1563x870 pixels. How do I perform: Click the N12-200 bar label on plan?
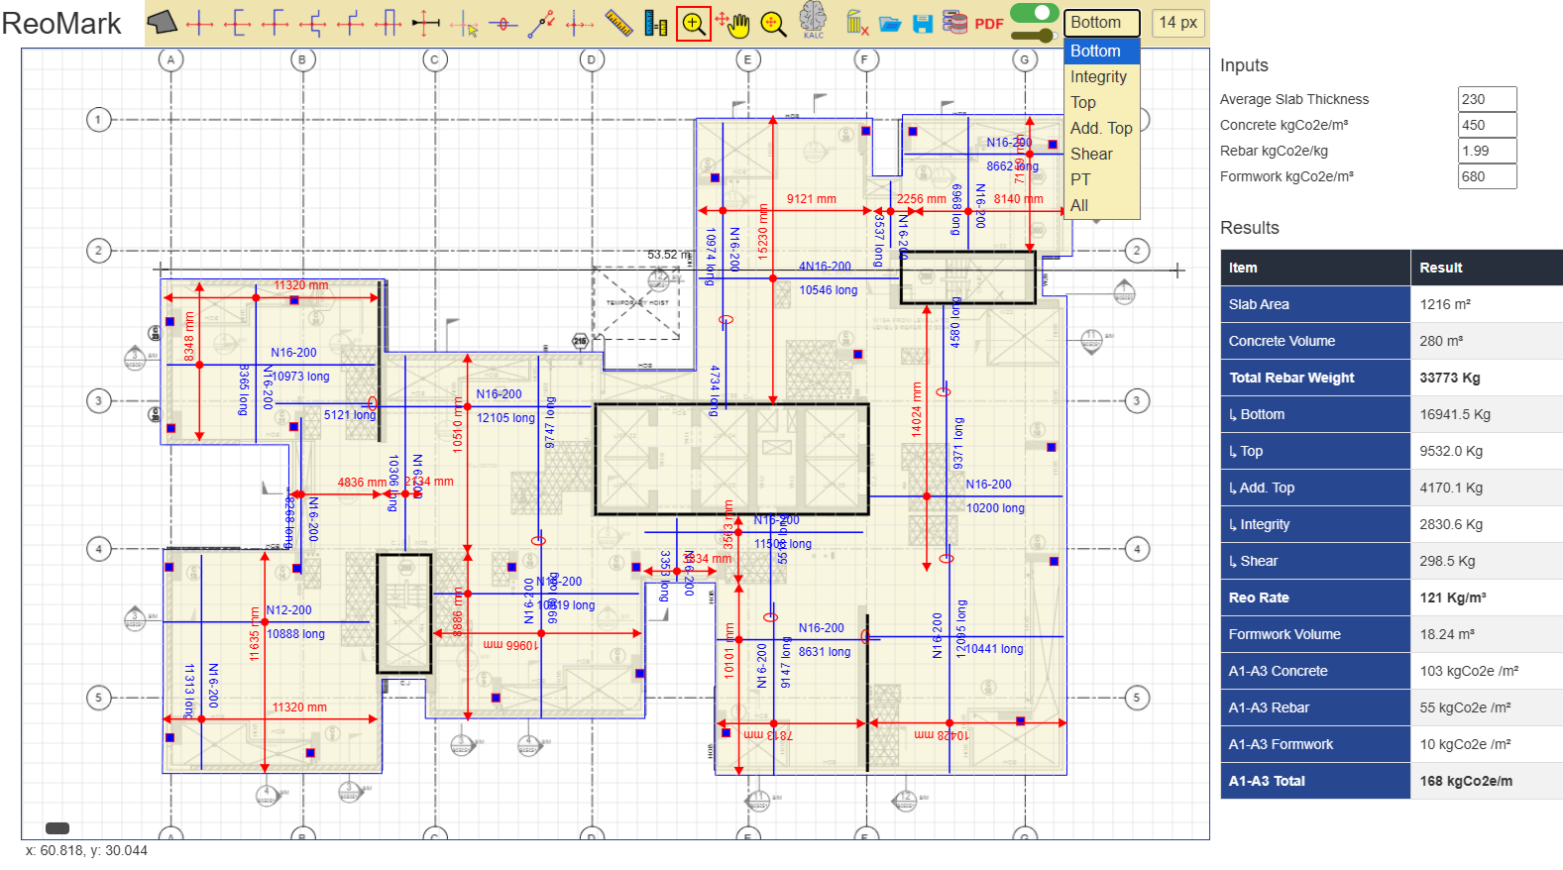288,610
